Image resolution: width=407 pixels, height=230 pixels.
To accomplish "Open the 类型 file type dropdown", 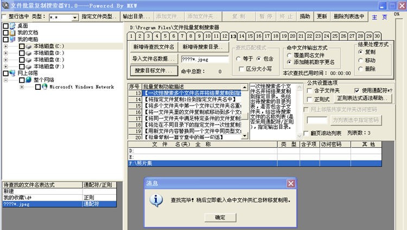I will coord(75,17).
